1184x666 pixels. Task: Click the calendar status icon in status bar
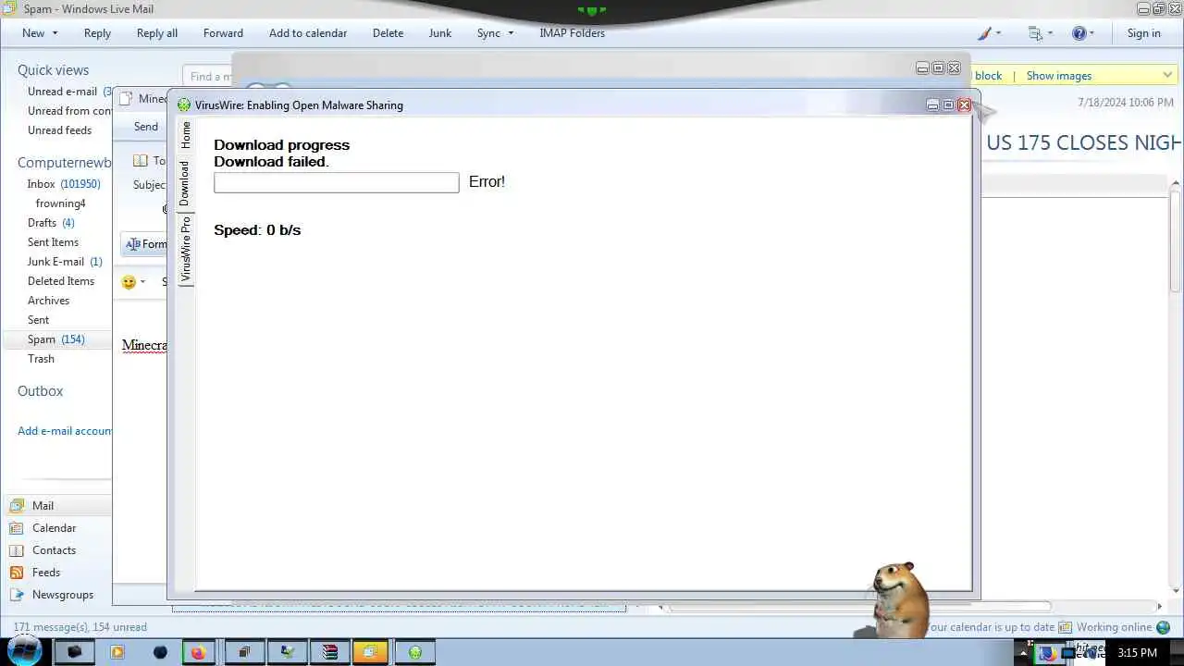tap(1065, 627)
